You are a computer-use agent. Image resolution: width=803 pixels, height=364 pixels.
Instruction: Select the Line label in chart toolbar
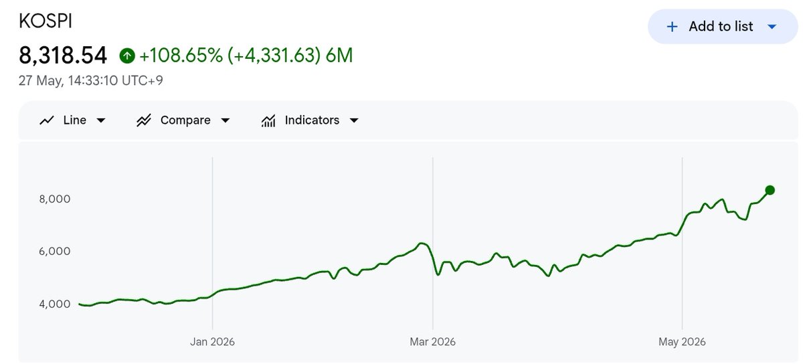point(74,120)
